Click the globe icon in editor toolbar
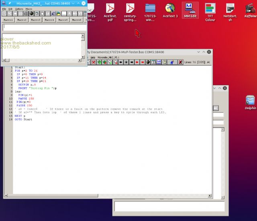Image resolution: width=257 pixels, height=221 pixels. pos(148,62)
